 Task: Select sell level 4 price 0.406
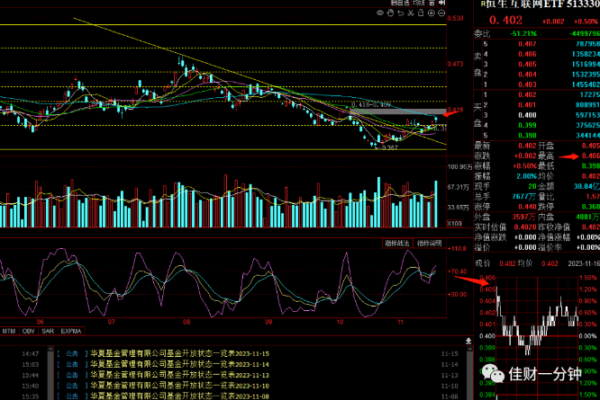[527, 54]
